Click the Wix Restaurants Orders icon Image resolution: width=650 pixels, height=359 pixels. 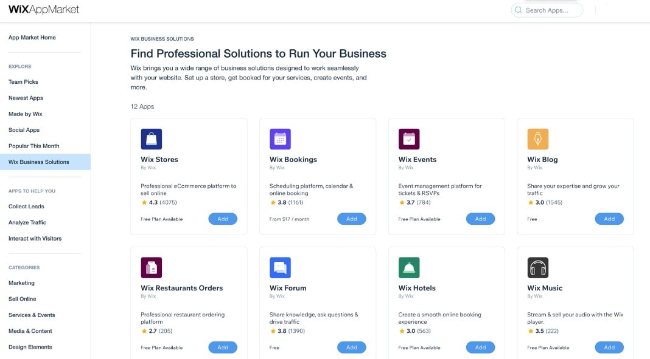tap(151, 267)
